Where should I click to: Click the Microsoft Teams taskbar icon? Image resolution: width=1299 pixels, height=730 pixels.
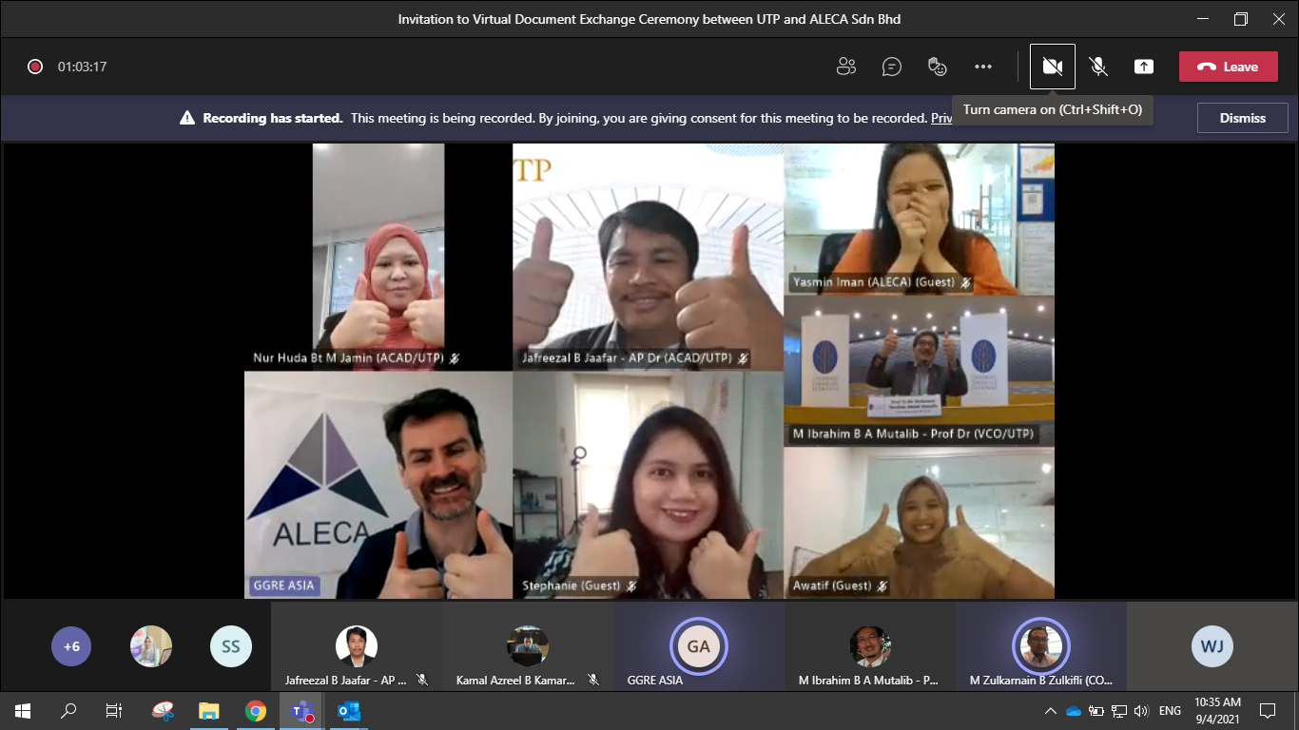point(302,711)
